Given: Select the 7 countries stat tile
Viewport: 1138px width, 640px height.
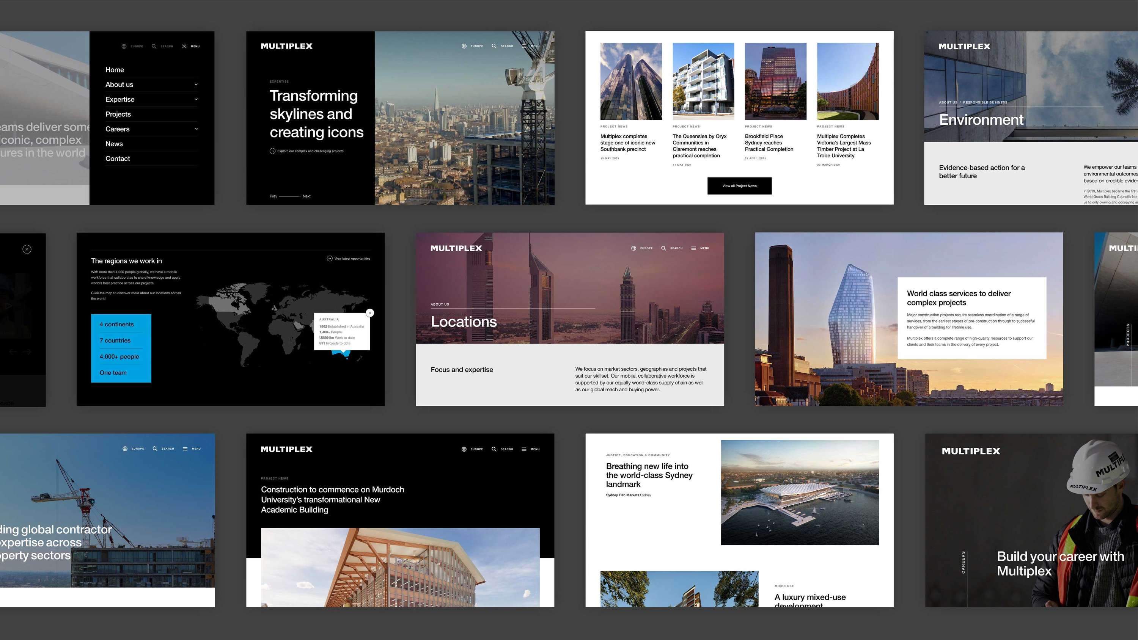Looking at the screenshot, I should click(115, 340).
